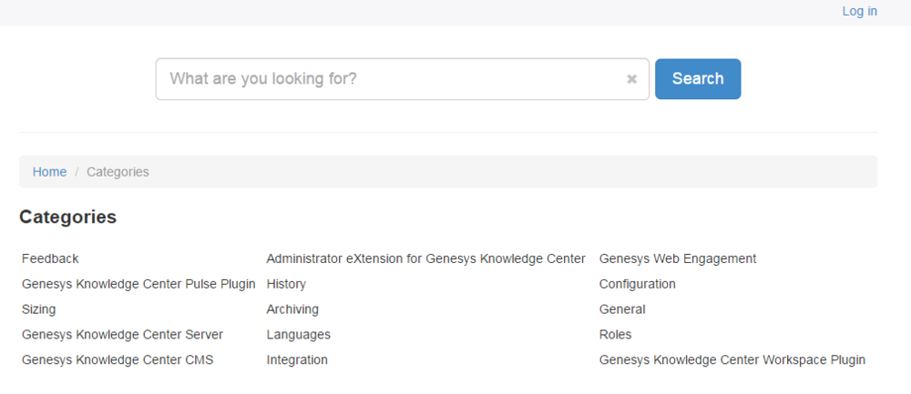This screenshot has width=911, height=394.
Task: Select the History category
Action: click(286, 284)
